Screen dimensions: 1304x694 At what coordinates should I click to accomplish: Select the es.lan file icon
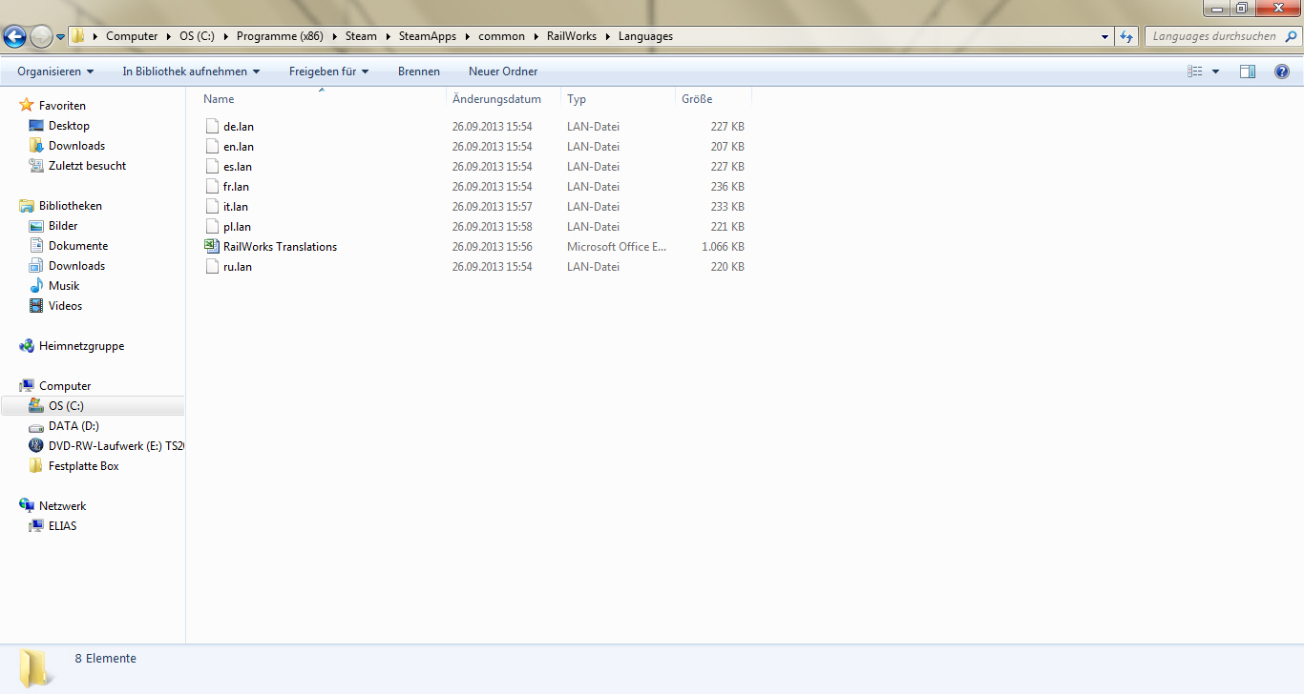point(213,167)
